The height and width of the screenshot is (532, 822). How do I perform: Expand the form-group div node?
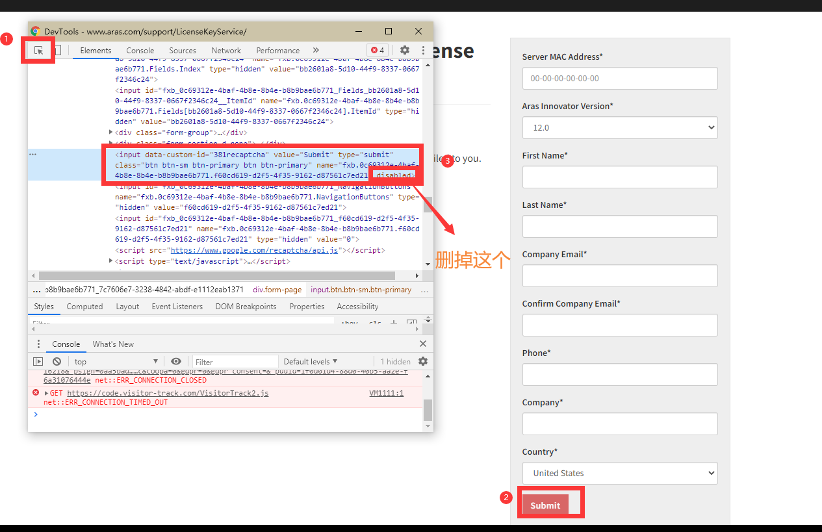[111, 133]
